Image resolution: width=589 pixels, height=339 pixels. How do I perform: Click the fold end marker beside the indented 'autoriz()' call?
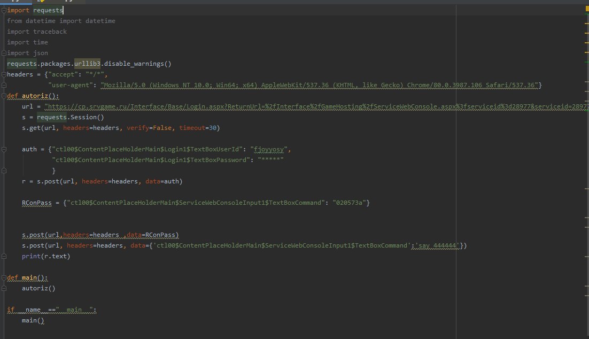(x=4, y=288)
